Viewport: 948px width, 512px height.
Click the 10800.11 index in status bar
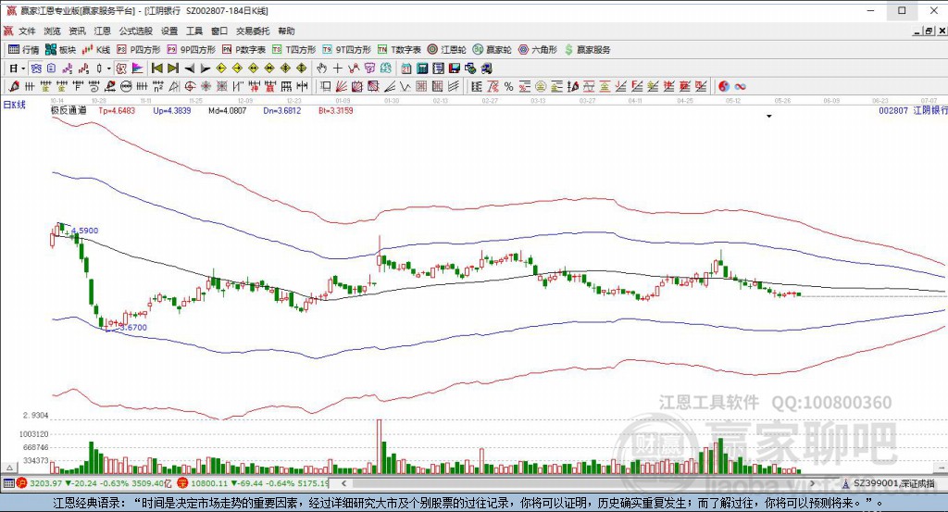(x=209, y=483)
